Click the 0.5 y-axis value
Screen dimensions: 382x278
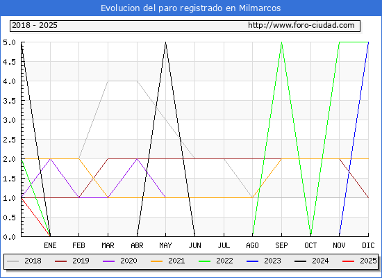click(9, 218)
